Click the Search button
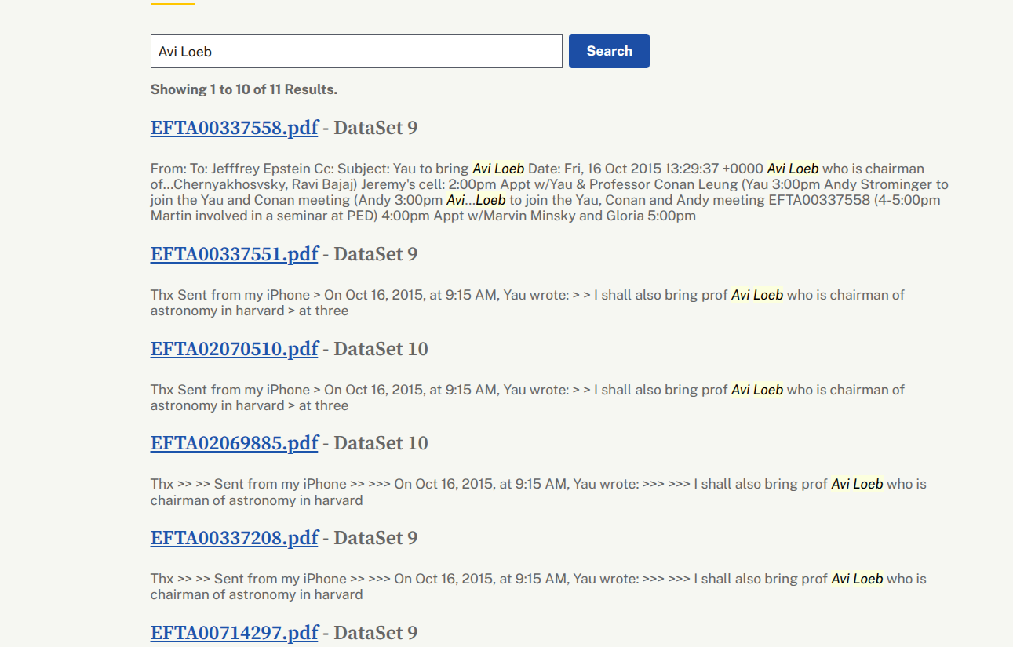1013x647 pixels. point(609,51)
